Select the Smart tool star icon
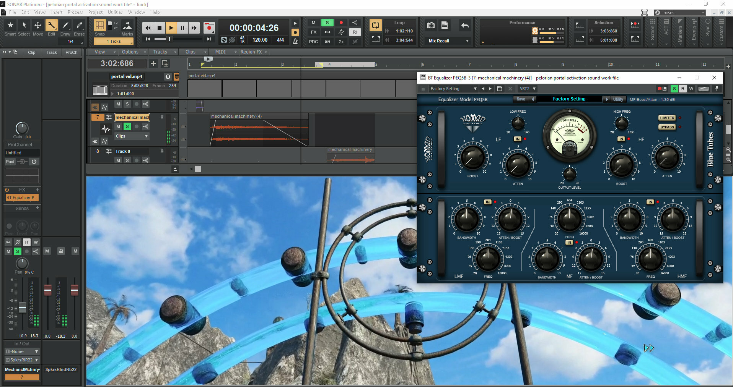This screenshot has width=733, height=387. coord(10,25)
